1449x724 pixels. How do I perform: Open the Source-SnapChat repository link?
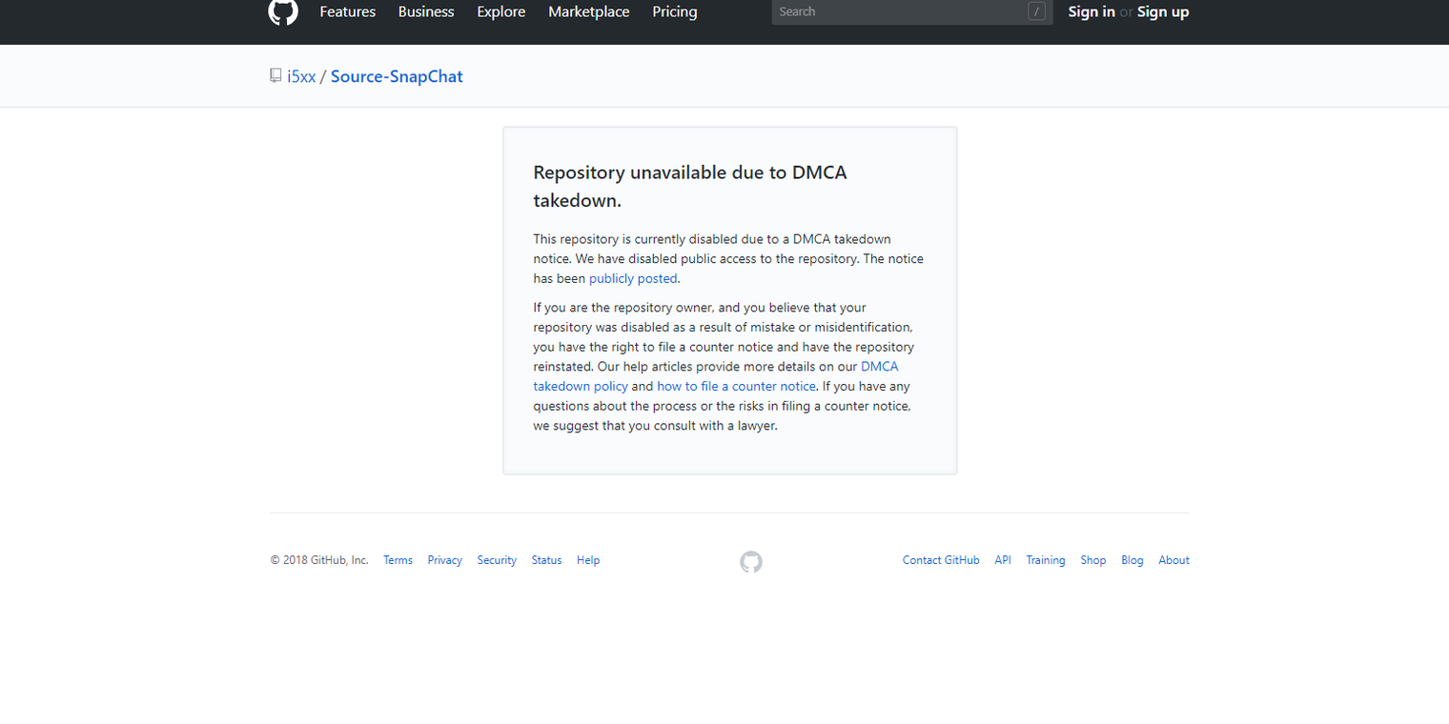397,76
